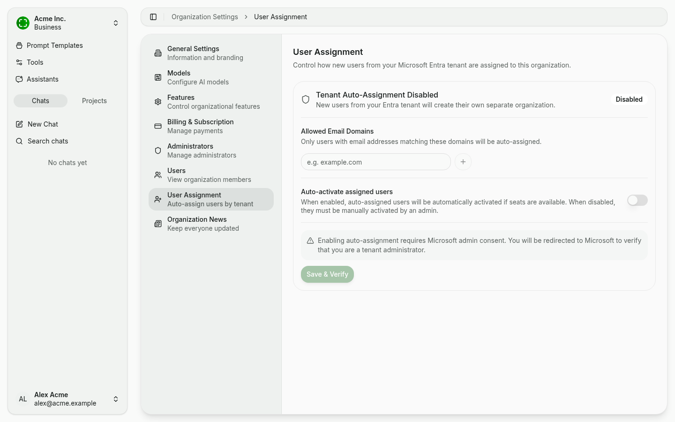Image resolution: width=675 pixels, height=422 pixels.
Task: Click the Billing credit card icon
Action: (x=158, y=126)
